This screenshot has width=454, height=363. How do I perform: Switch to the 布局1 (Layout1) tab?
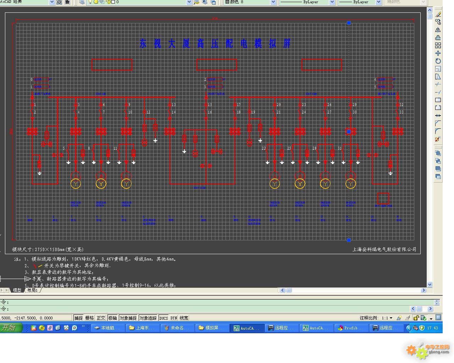point(32,290)
